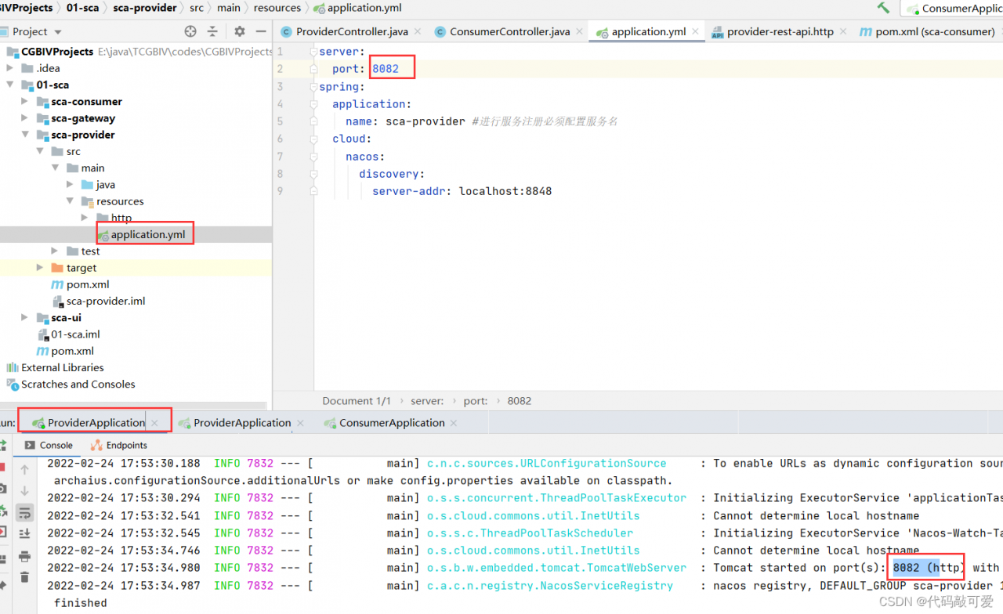
Task: Click NacosServiceRegistry logger in console
Action: (x=550, y=586)
